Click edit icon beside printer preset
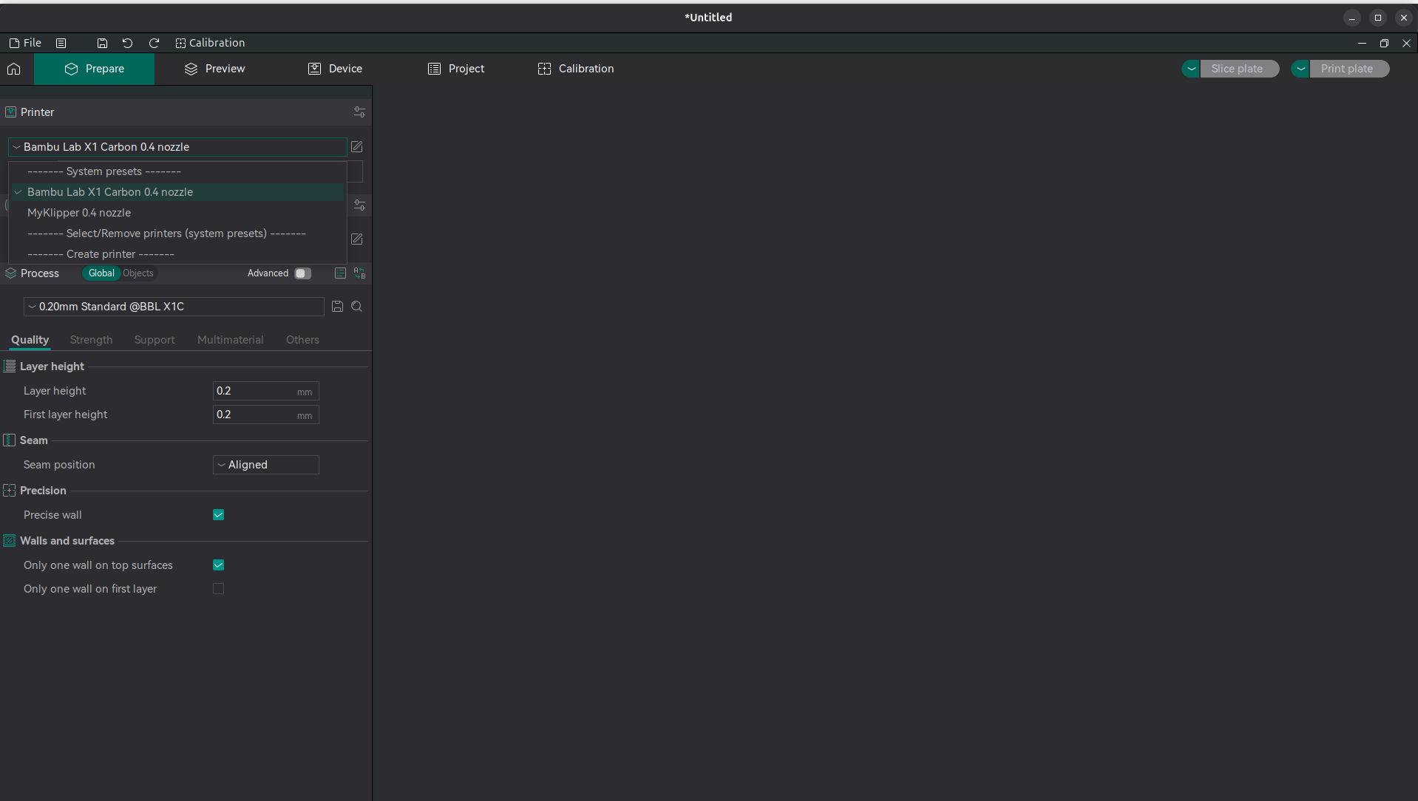The image size is (1418, 801). point(356,147)
